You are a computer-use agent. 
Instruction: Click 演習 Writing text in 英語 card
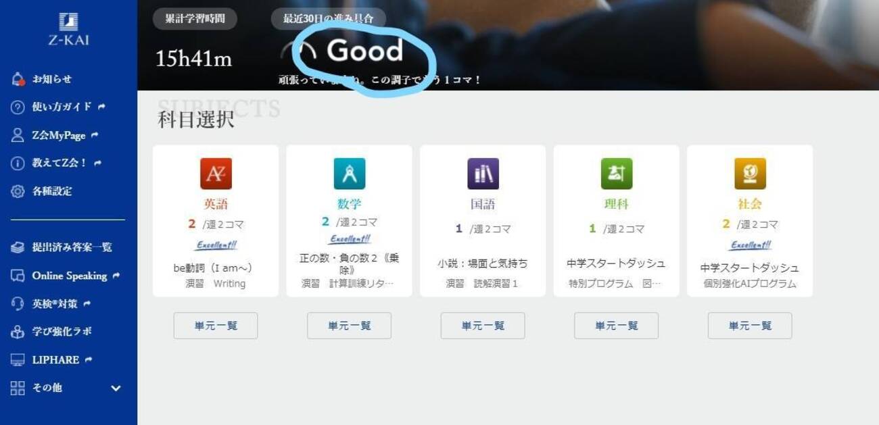coord(216,284)
